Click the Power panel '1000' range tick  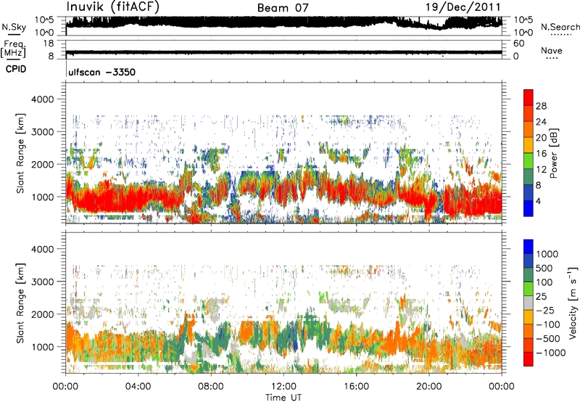point(42,197)
